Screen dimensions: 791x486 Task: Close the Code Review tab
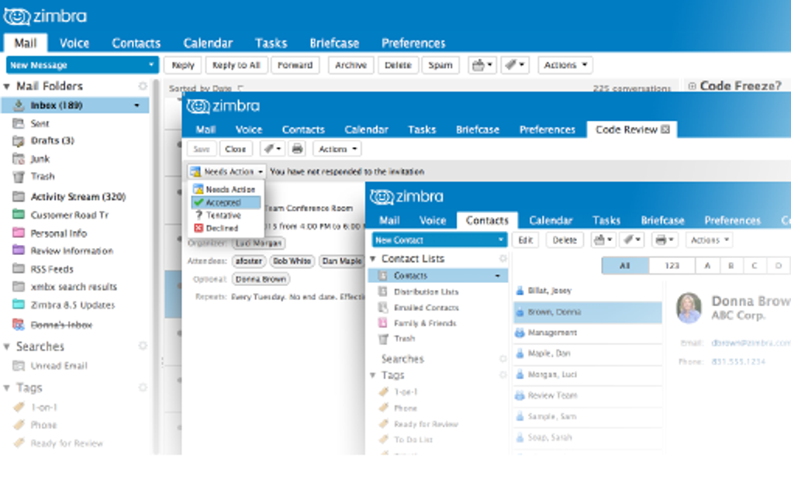665,129
